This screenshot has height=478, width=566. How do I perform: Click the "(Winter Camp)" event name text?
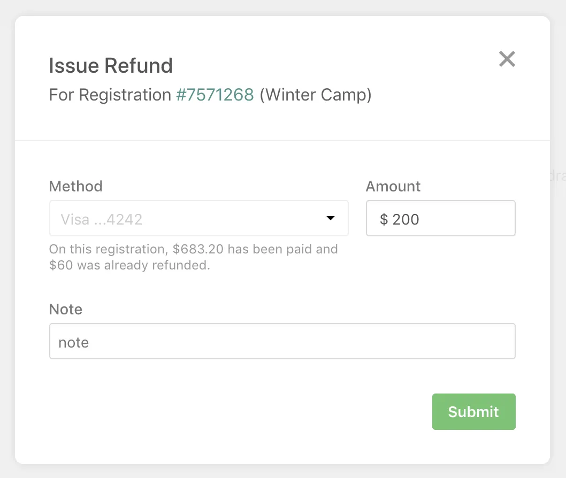[316, 95]
